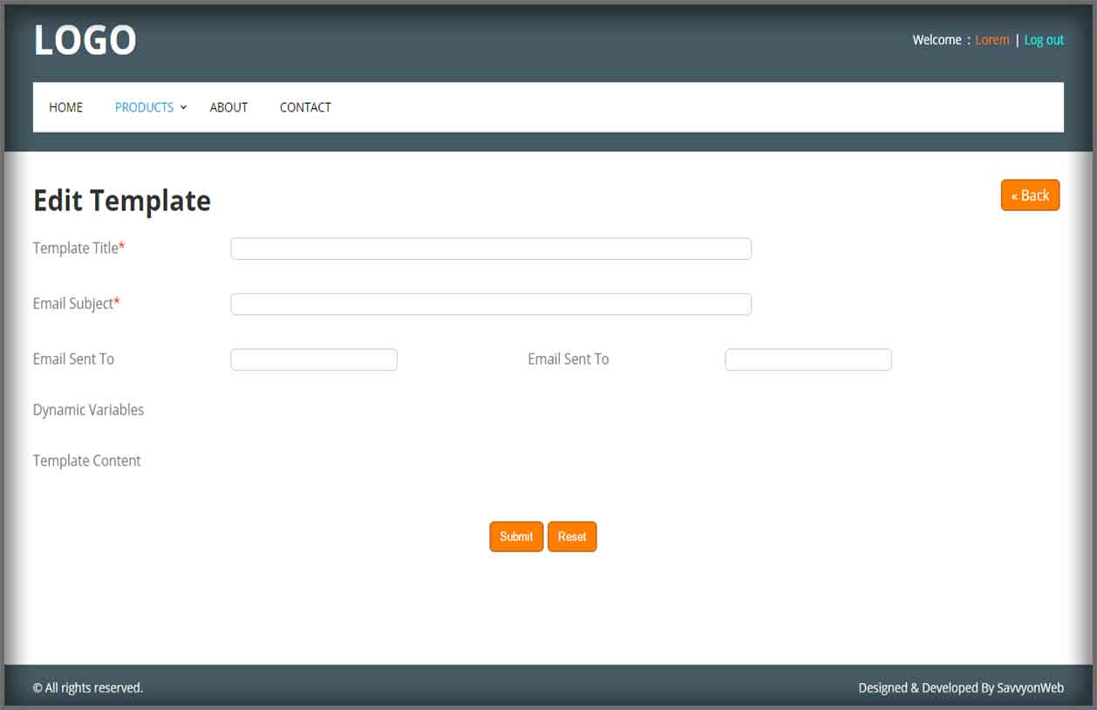Click the Template Content label
Viewport: 1097px width, 710px height.
point(86,461)
